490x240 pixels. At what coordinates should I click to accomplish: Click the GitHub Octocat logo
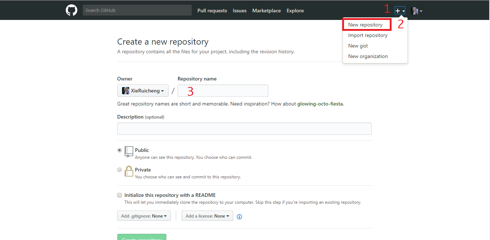click(72, 10)
